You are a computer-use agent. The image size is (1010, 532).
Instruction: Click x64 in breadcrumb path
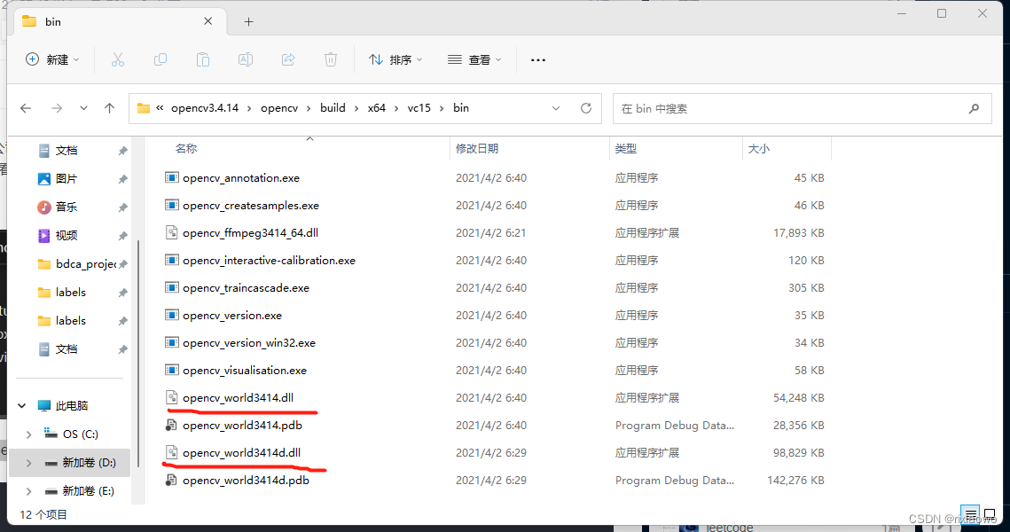[377, 108]
